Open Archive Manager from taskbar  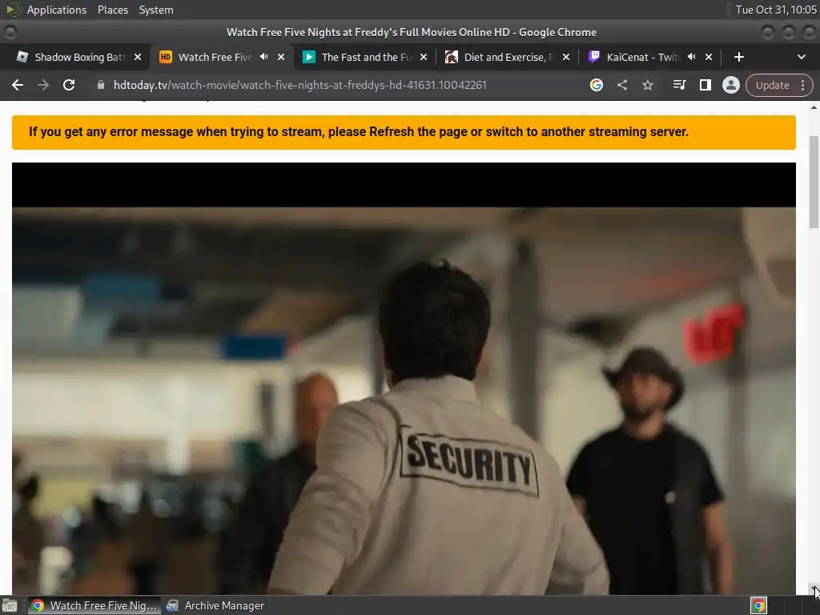(215, 605)
